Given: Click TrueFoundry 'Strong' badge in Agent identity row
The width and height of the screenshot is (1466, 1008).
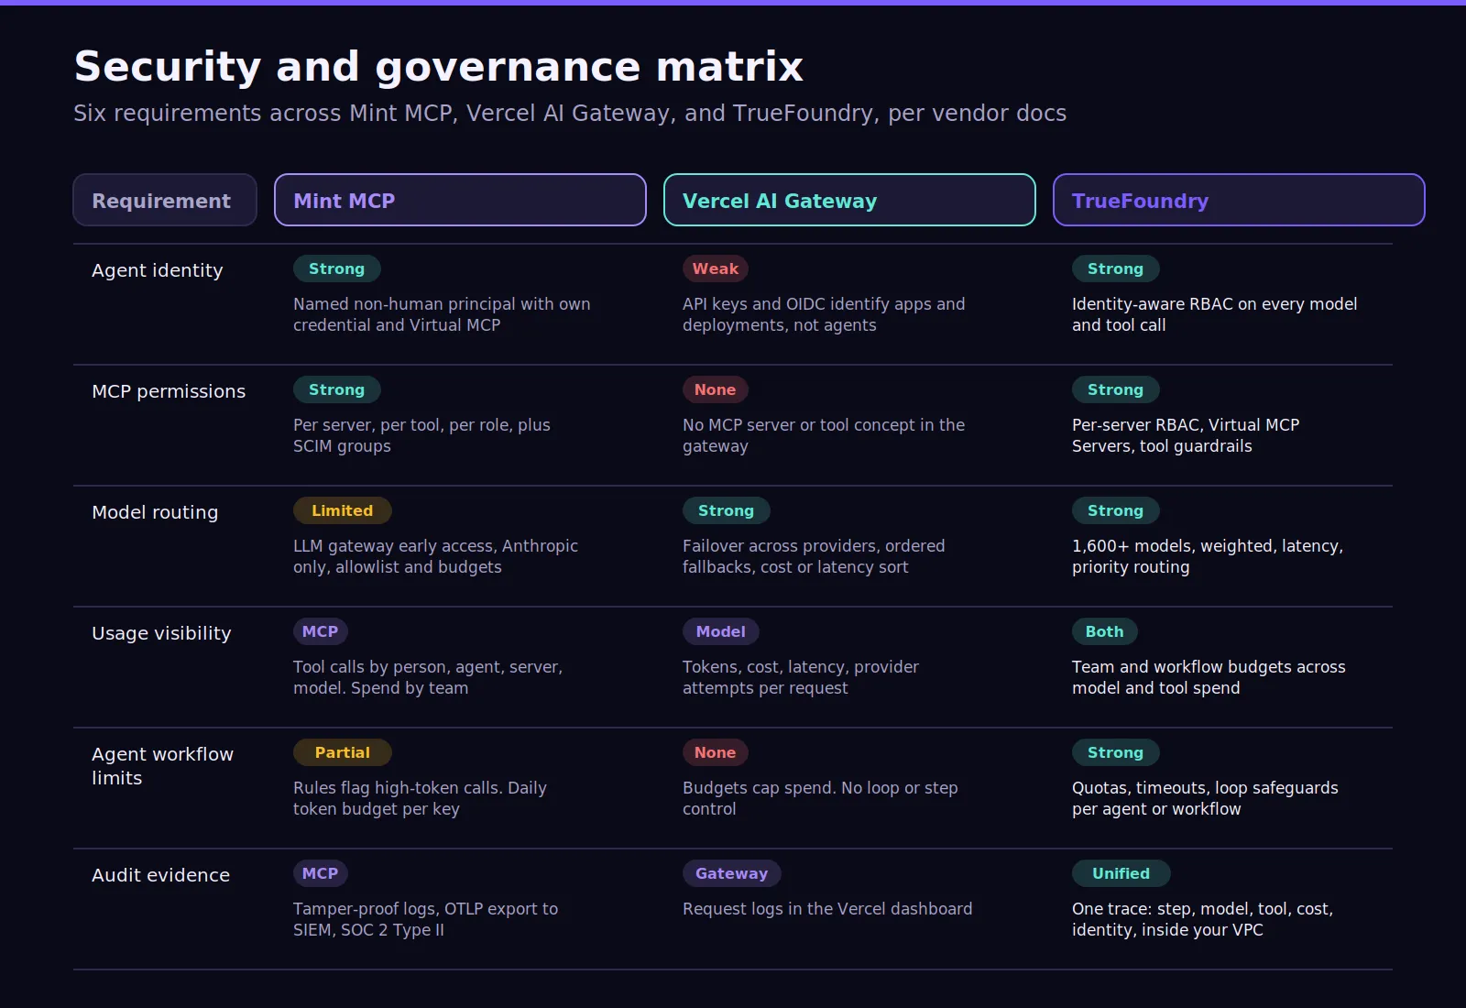Looking at the screenshot, I should point(1115,268).
